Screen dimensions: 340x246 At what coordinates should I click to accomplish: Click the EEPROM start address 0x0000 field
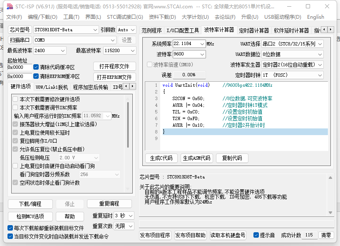[x=20, y=76]
